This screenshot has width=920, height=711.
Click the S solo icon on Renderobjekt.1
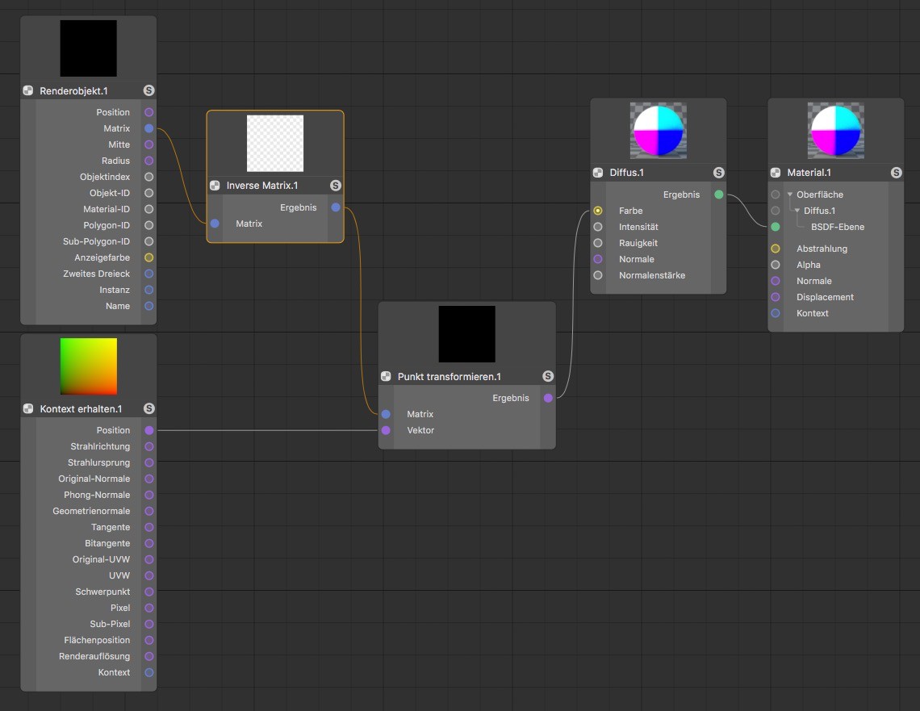(148, 91)
